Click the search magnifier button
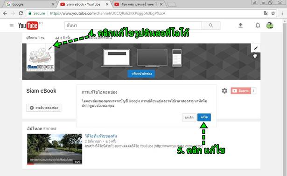Viewport: 287px width, 176px height. [211, 26]
